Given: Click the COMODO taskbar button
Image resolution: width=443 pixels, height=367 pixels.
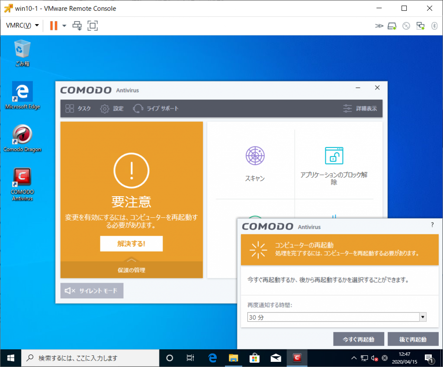Looking at the screenshot, I should tap(297, 358).
